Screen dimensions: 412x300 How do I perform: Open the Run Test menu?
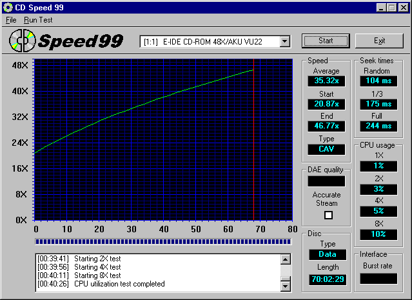tap(38, 20)
